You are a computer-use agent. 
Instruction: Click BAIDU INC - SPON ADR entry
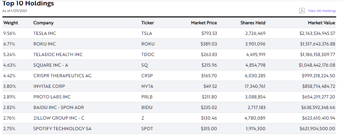click(59, 108)
